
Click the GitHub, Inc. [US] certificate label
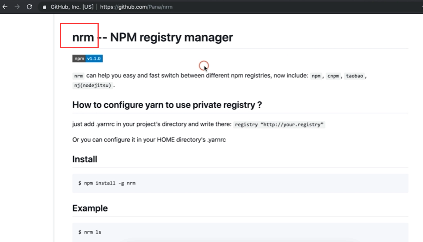pyautogui.click(x=72, y=7)
